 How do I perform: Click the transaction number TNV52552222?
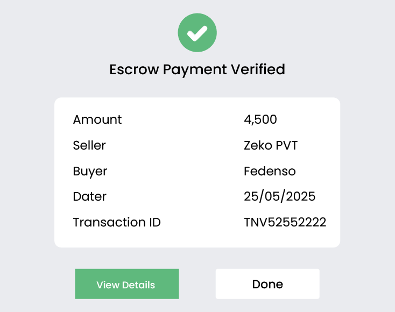[x=285, y=222]
